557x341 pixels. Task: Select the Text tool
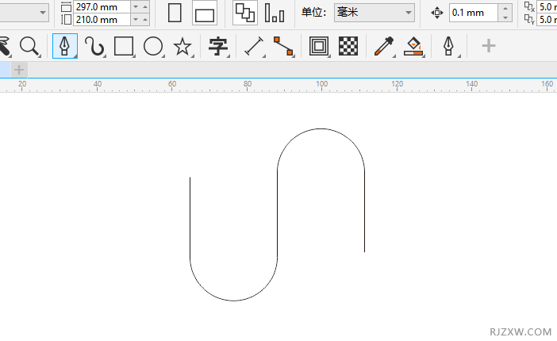point(218,47)
